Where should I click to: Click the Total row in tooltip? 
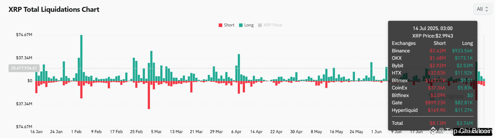(432, 123)
